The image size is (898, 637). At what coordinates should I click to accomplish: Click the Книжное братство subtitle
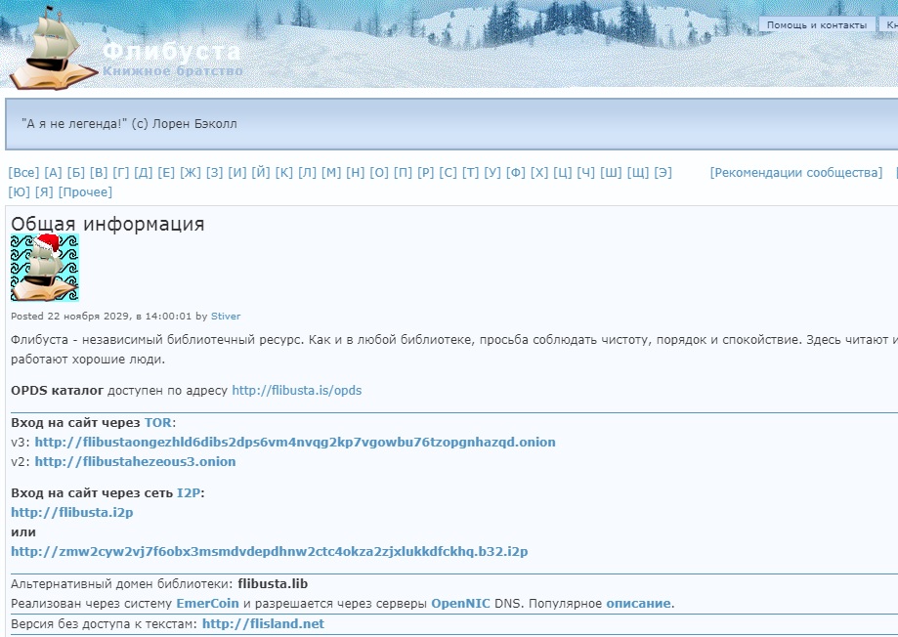[x=172, y=71]
